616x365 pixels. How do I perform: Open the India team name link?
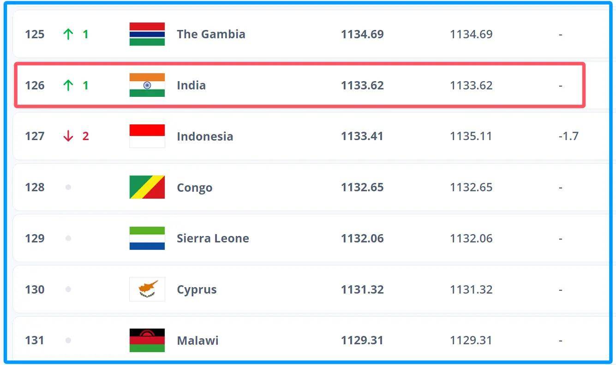pyautogui.click(x=191, y=85)
